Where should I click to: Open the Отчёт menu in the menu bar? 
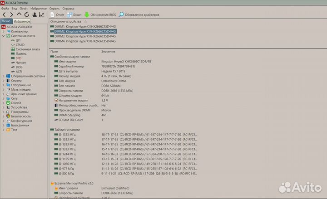coord(24,9)
